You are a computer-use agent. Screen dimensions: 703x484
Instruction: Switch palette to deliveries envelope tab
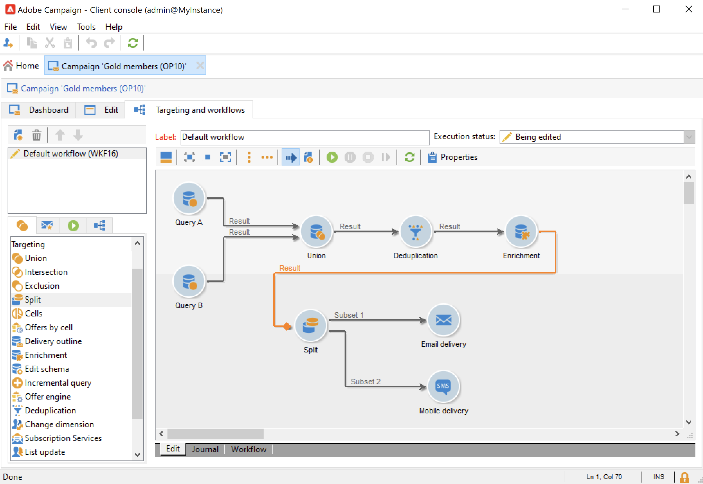[47, 226]
